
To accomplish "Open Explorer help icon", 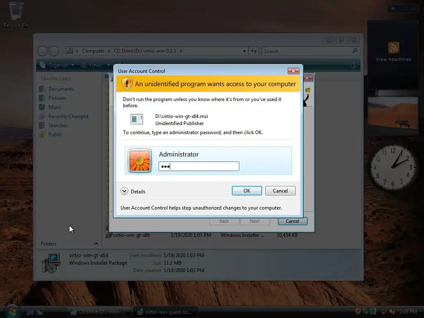I will coord(354,65).
